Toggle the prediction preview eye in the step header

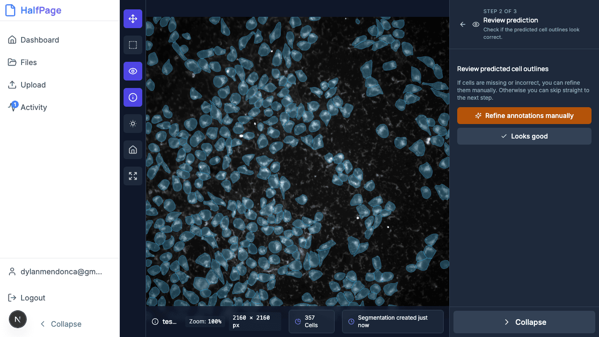click(475, 24)
